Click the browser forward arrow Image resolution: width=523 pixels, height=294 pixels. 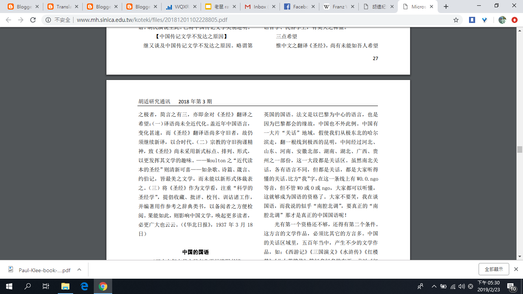tap(21, 20)
